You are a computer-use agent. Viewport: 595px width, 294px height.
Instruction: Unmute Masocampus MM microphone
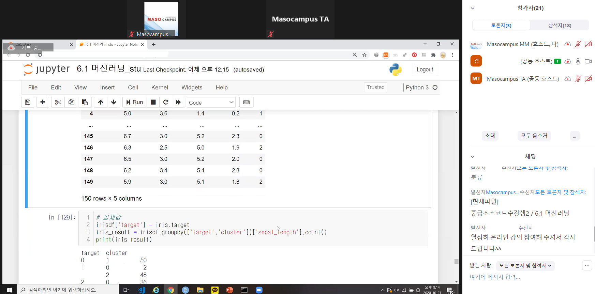tap(578, 44)
